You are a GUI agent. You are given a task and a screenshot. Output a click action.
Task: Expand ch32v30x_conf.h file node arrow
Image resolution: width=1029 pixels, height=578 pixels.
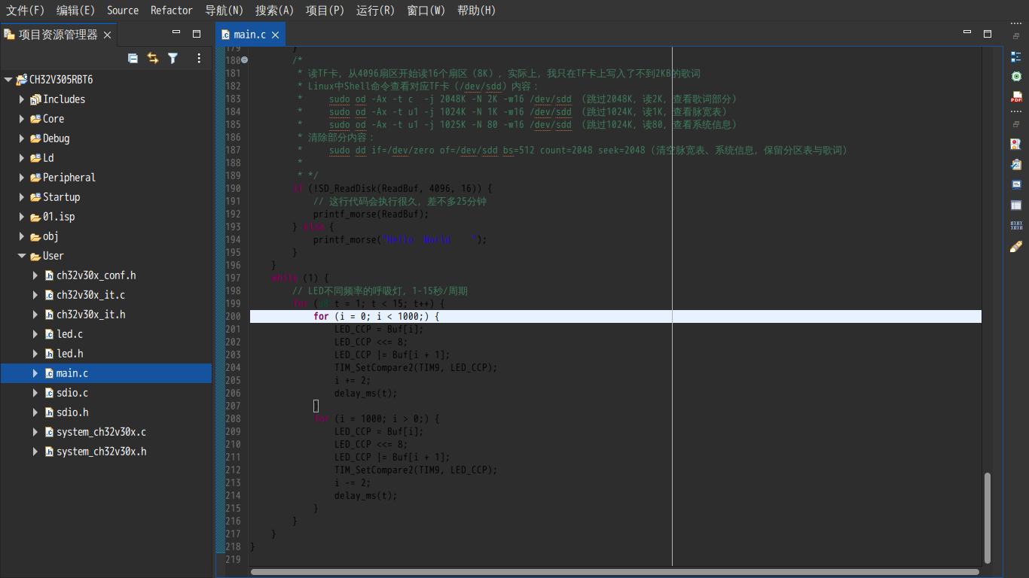click(x=35, y=275)
